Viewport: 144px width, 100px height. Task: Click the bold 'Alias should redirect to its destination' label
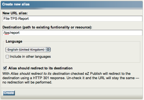pos(40,68)
